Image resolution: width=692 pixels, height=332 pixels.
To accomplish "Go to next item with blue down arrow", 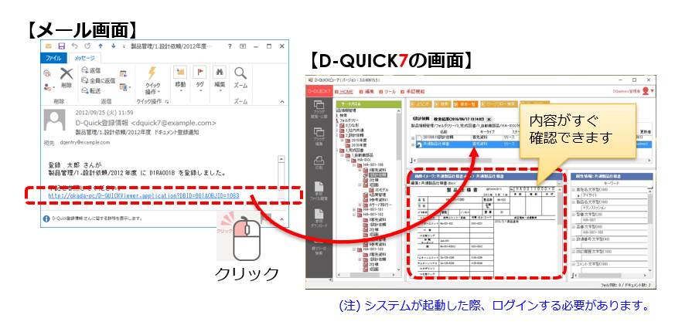I will [113, 46].
